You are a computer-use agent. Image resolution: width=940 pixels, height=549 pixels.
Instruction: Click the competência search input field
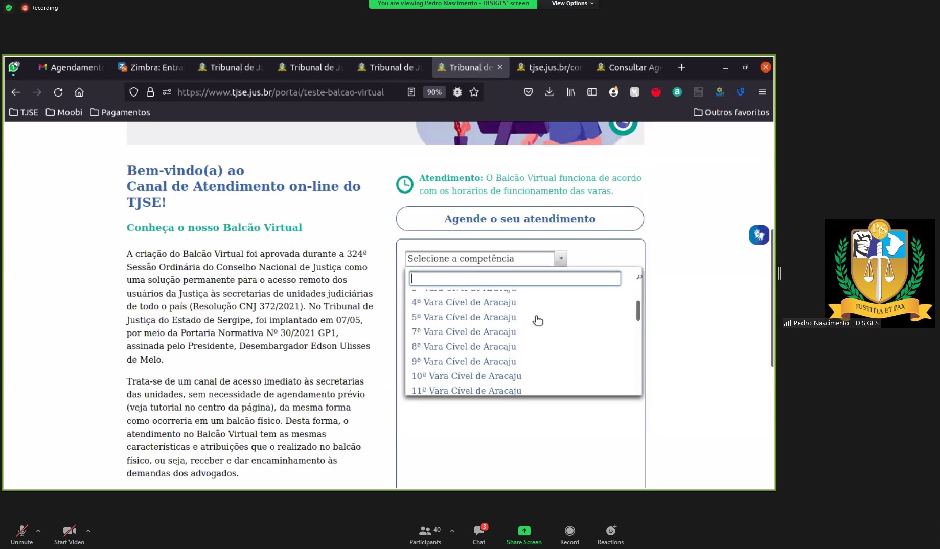coord(515,278)
